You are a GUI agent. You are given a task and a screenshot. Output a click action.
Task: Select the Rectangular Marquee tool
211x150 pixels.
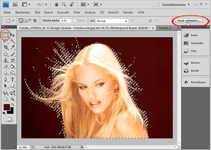click(x=6, y=35)
